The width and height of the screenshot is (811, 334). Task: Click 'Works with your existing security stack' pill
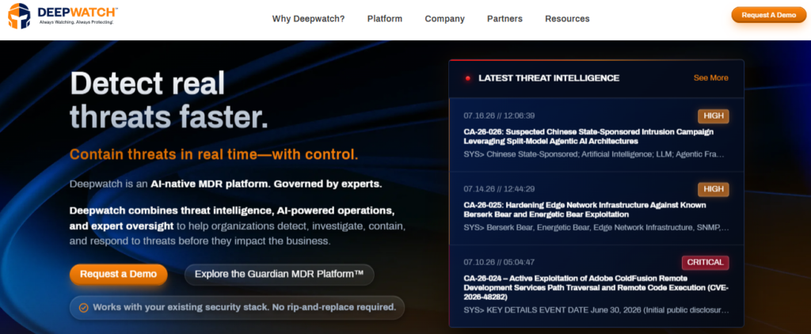coord(237,308)
